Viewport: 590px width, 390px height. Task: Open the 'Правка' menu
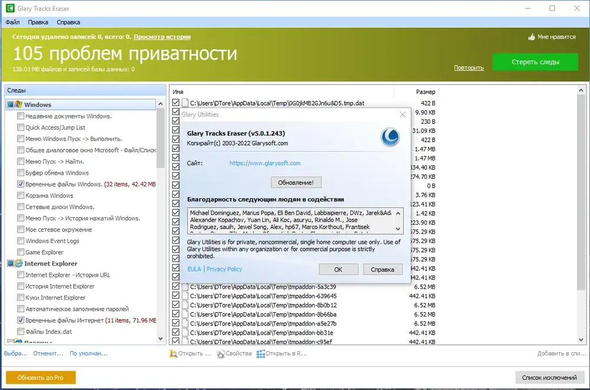(38, 22)
